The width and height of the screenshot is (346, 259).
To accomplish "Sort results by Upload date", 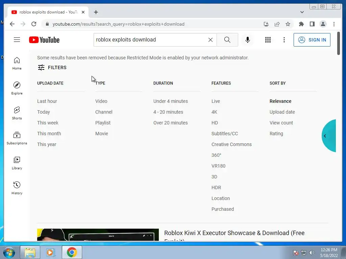I will tap(282, 112).
